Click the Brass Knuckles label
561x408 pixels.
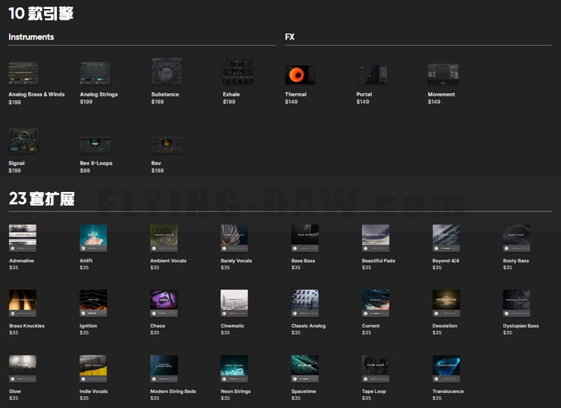click(x=27, y=326)
